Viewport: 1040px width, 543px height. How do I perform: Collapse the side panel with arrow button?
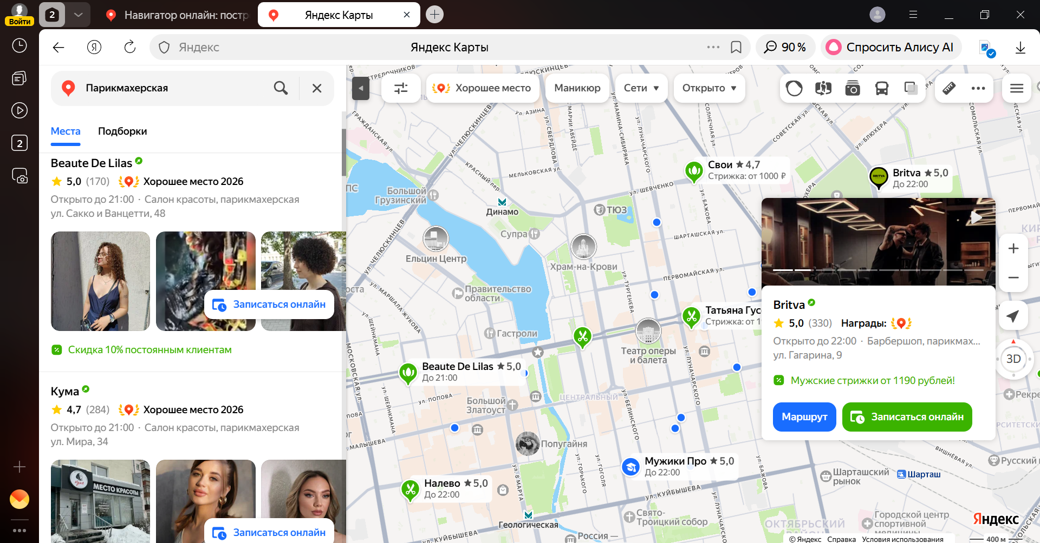point(360,88)
